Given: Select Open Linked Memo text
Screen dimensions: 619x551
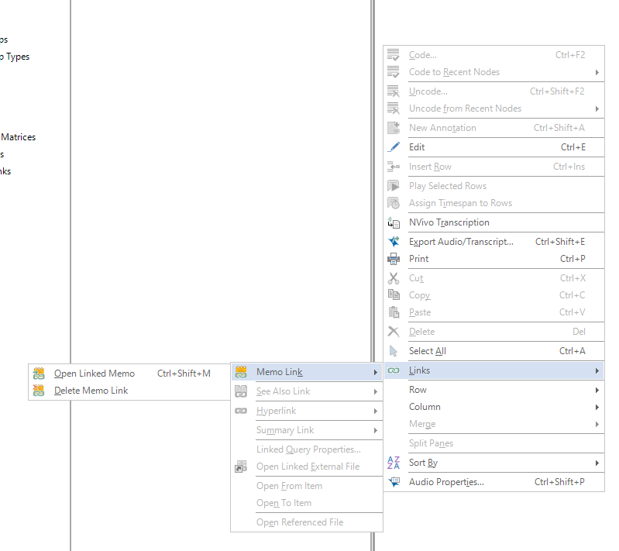Looking at the screenshot, I should [x=94, y=374].
